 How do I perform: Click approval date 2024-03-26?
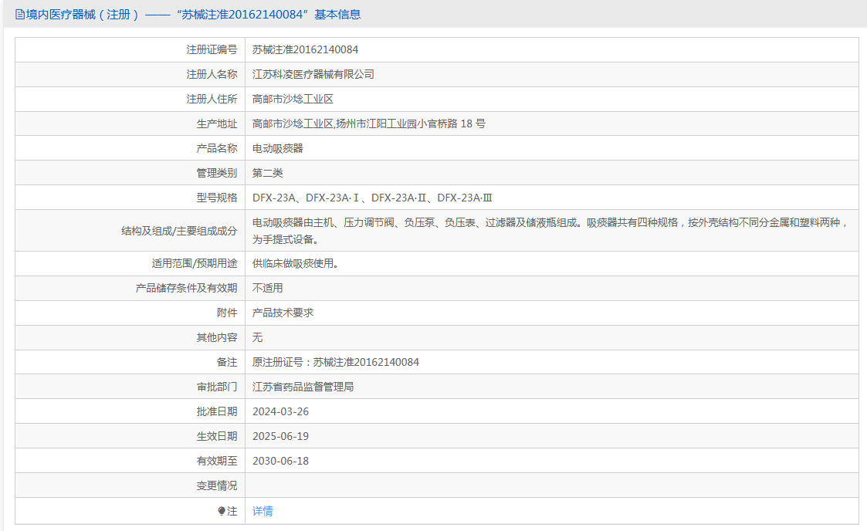[280, 411]
